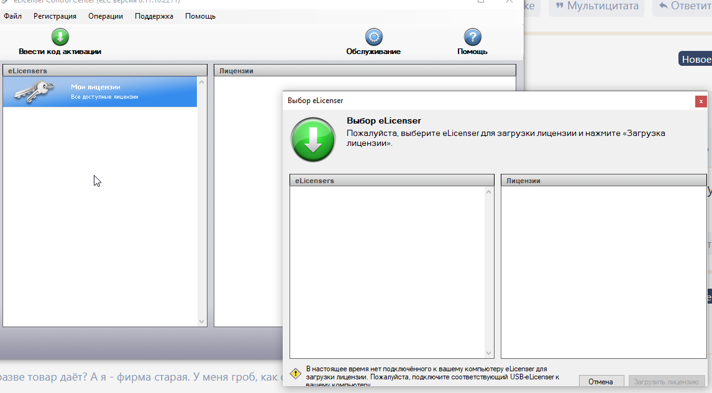Open the Помощь menu in menu bar
This screenshot has width=712, height=393.
point(200,16)
